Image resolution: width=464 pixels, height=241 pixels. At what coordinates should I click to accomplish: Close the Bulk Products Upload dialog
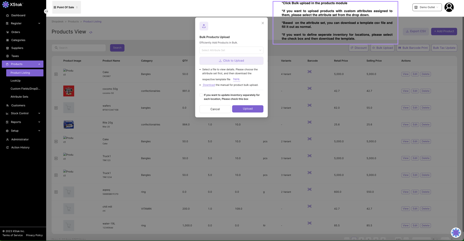tap(263, 23)
